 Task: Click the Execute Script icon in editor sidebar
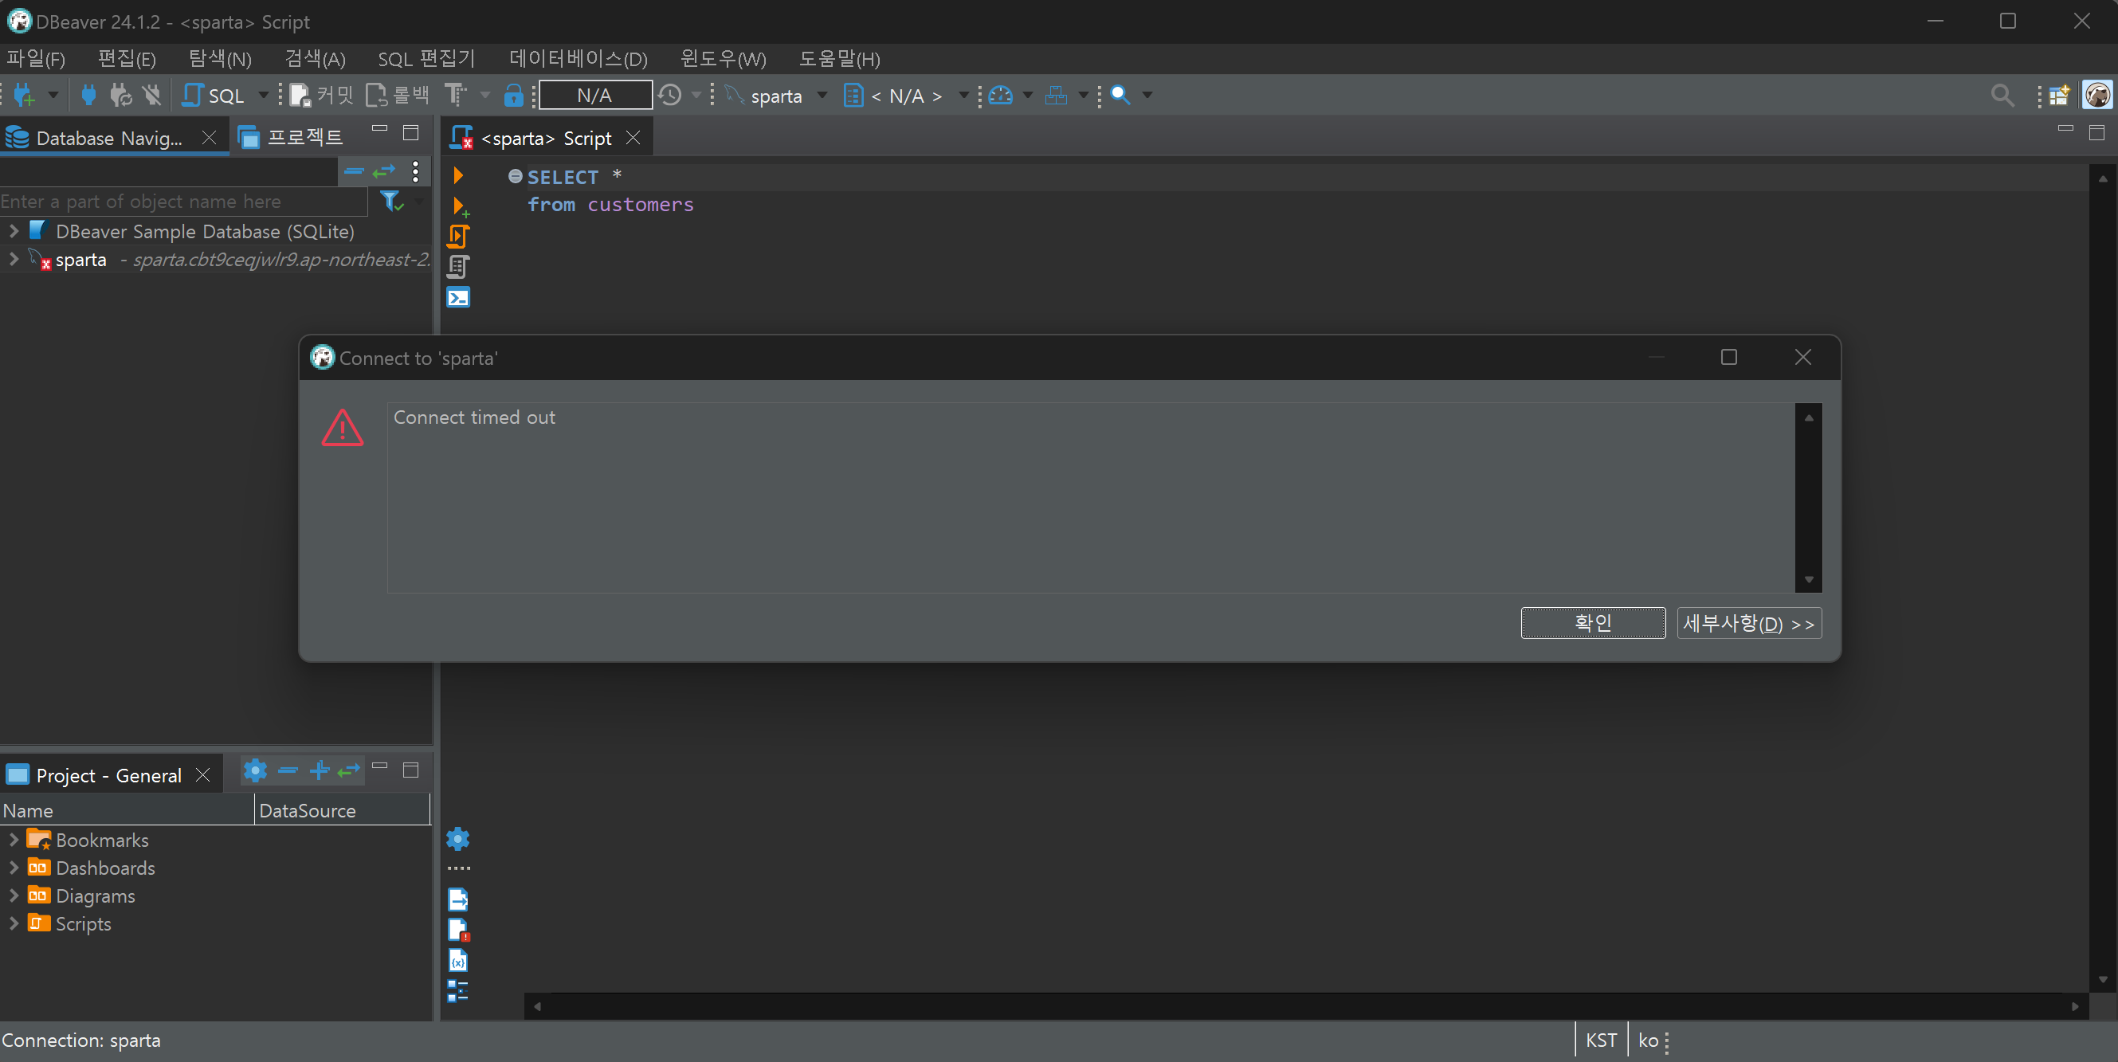(458, 237)
